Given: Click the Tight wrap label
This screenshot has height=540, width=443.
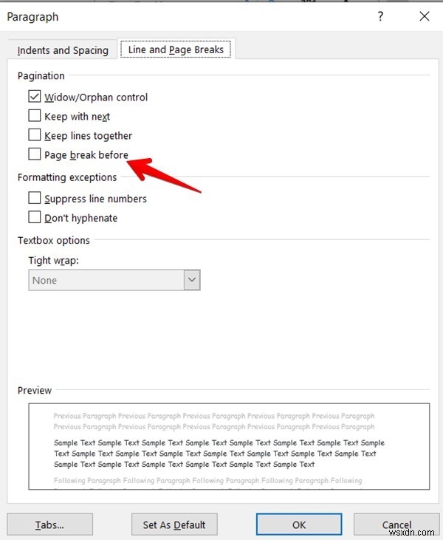Looking at the screenshot, I should click(x=53, y=260).
